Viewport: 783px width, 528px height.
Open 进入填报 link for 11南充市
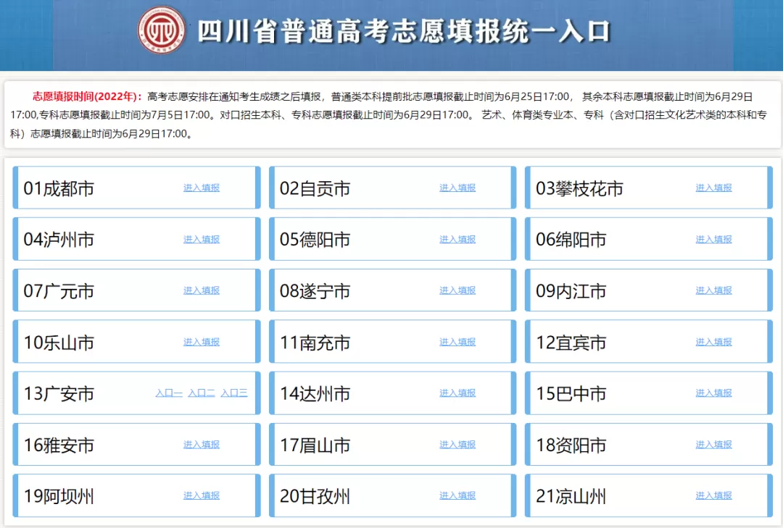click(457, 342)
